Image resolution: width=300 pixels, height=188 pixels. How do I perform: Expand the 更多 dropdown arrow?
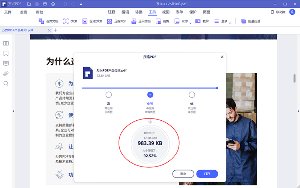(x=230, y=23)
